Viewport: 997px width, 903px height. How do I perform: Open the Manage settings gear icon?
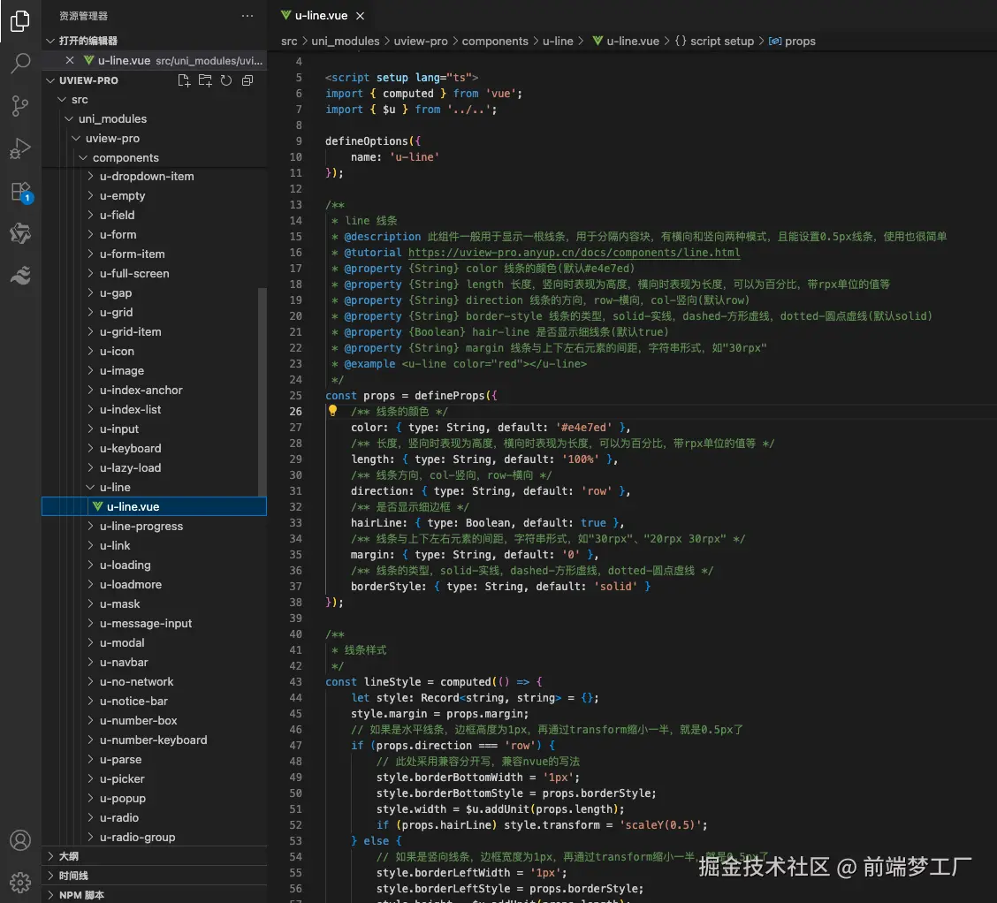click(x=19, y=882)
